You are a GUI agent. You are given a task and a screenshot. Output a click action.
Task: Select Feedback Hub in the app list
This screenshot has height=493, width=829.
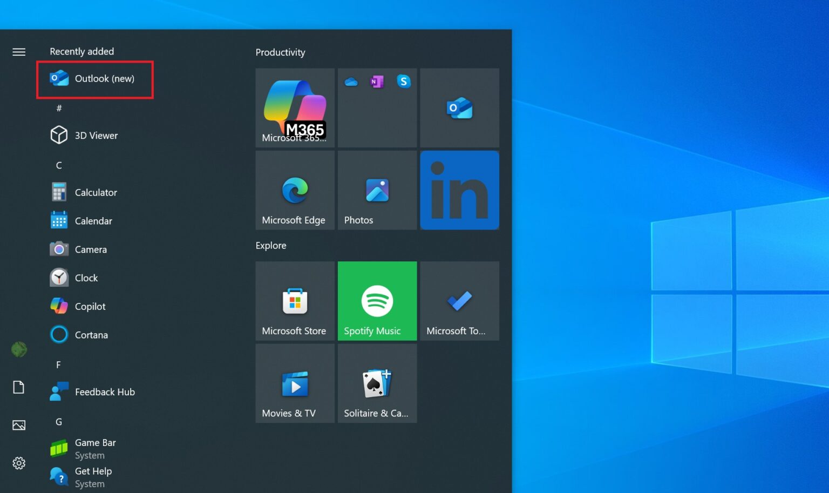tap(105, 391)
